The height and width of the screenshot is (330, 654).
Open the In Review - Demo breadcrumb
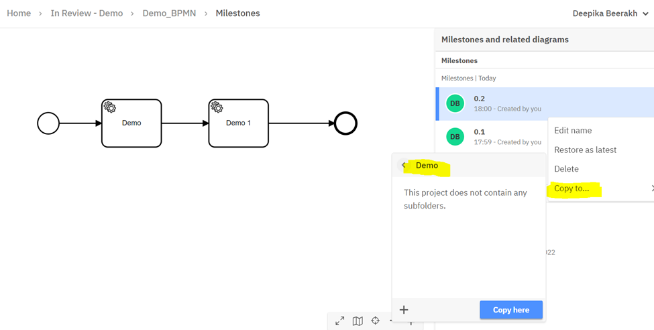[x=87, y=13]
